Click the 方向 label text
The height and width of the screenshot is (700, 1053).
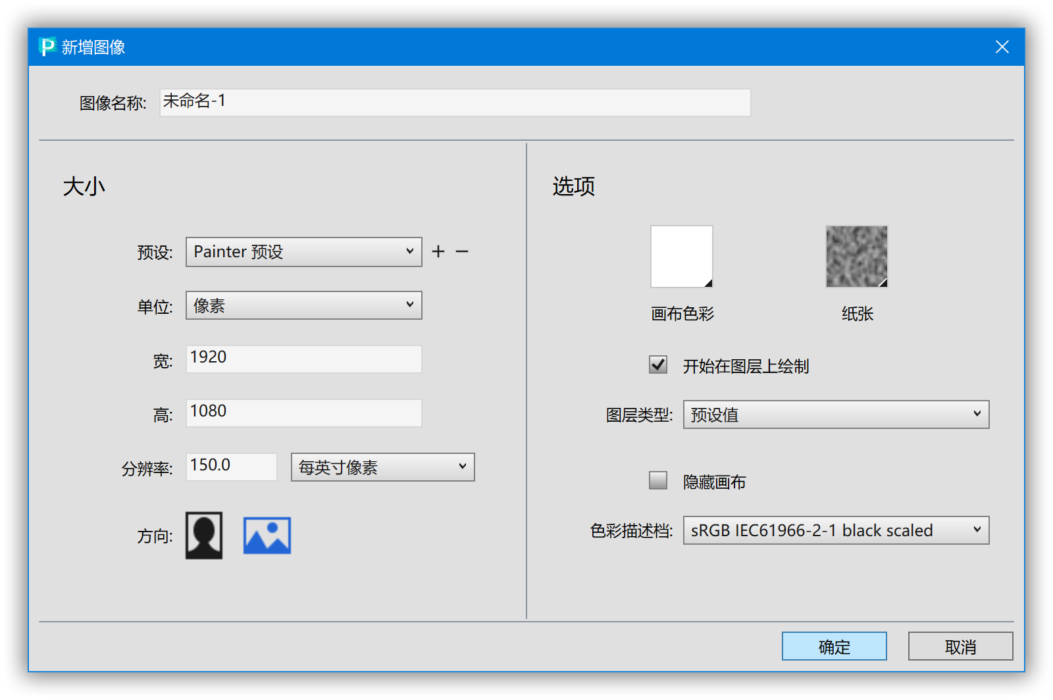[x=155, y=536]
